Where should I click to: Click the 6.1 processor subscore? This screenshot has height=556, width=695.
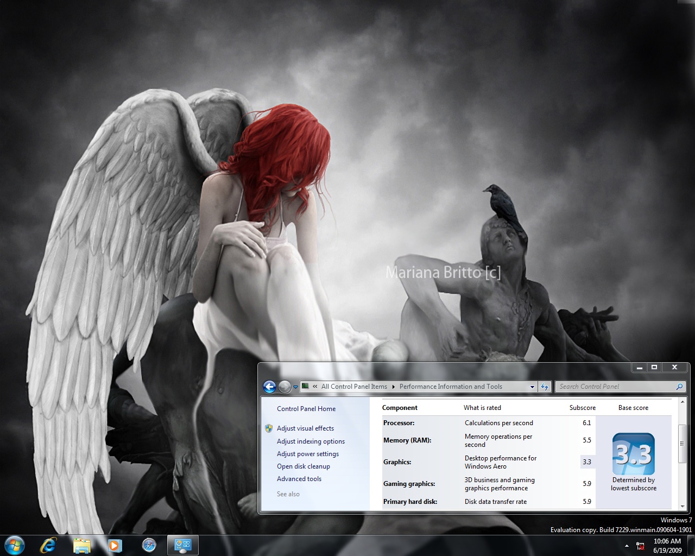[x=586, y=423]
